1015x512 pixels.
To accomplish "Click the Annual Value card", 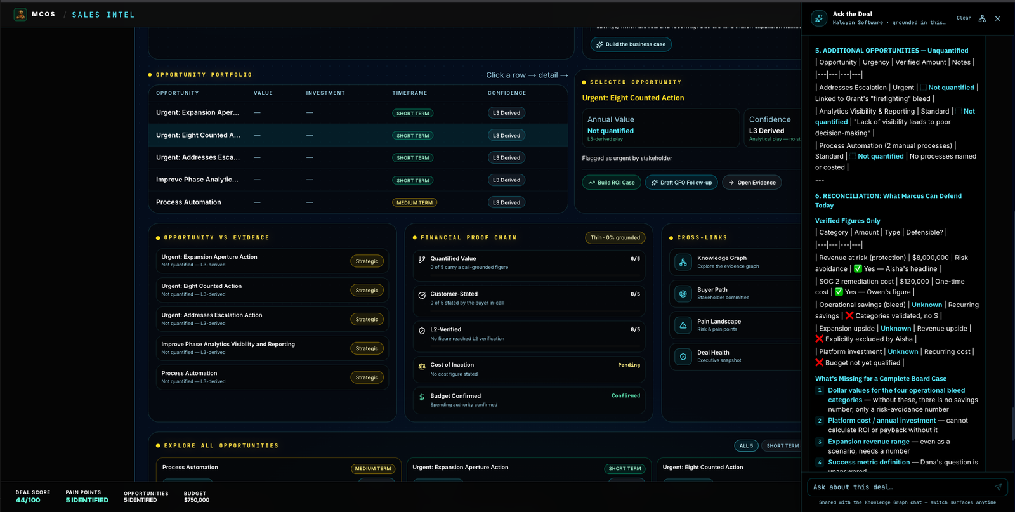I will point(660,128).
